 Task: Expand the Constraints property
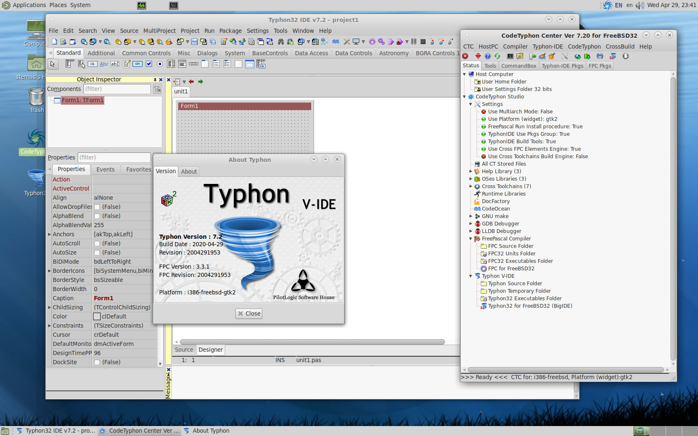[49, 326]
